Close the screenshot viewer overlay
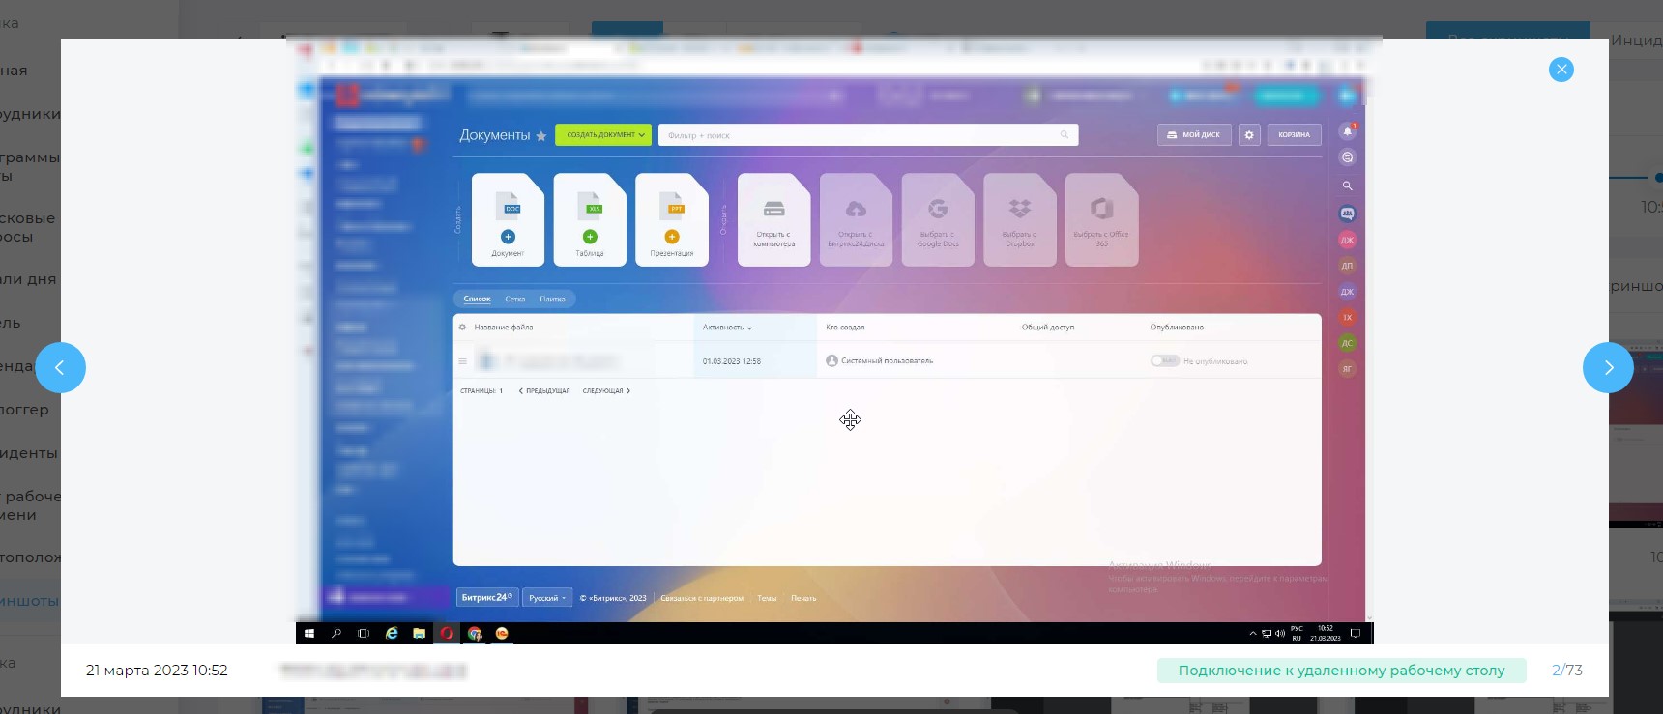 pos(1561,70)
